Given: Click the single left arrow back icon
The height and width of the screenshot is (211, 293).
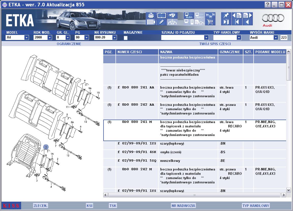Looking at the screenshot, I should point(247,22).
